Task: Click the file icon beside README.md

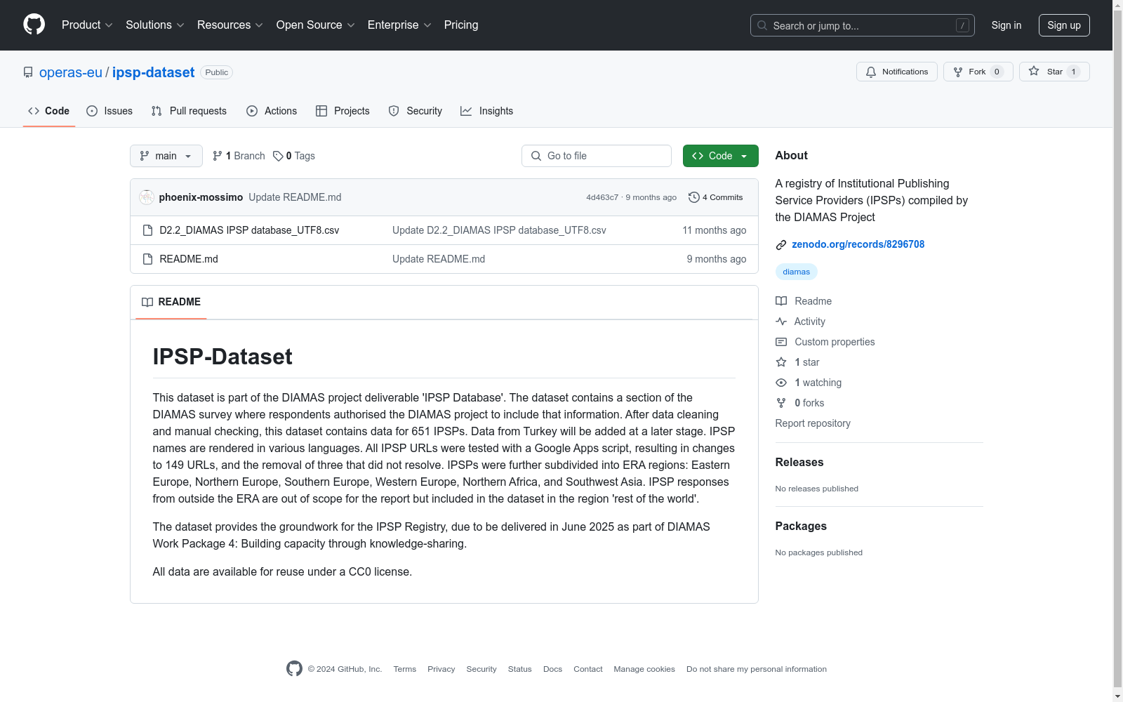Action: pos(147,259)
